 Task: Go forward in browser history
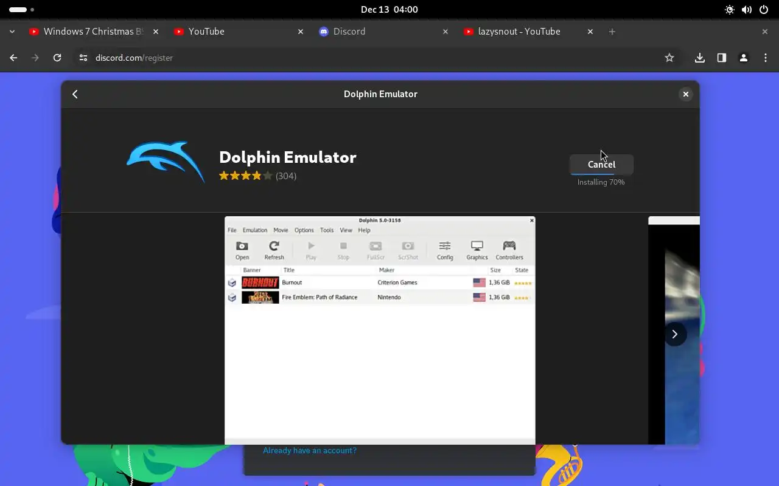click(x=35, y=58)
